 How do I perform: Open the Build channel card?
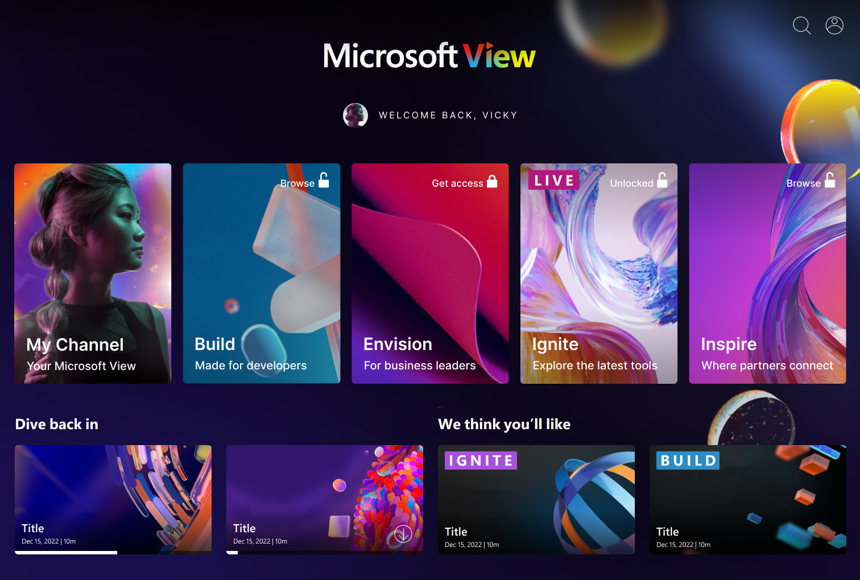(262, 273)
